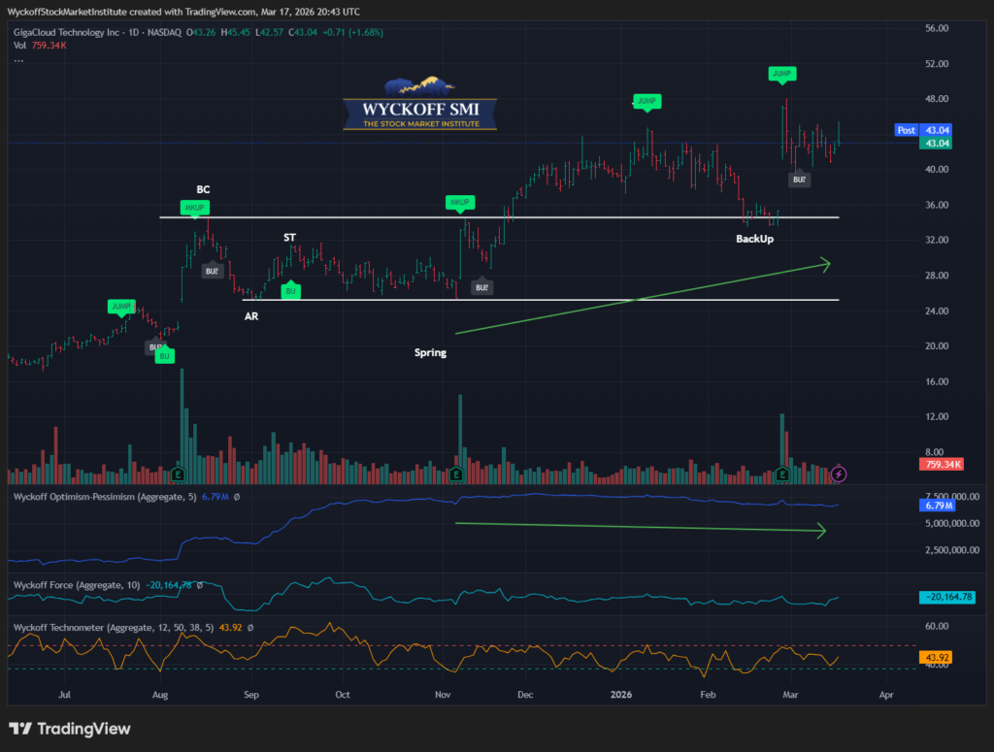Click the blue Post price label
994x752 pixels.
pos(906,129)
